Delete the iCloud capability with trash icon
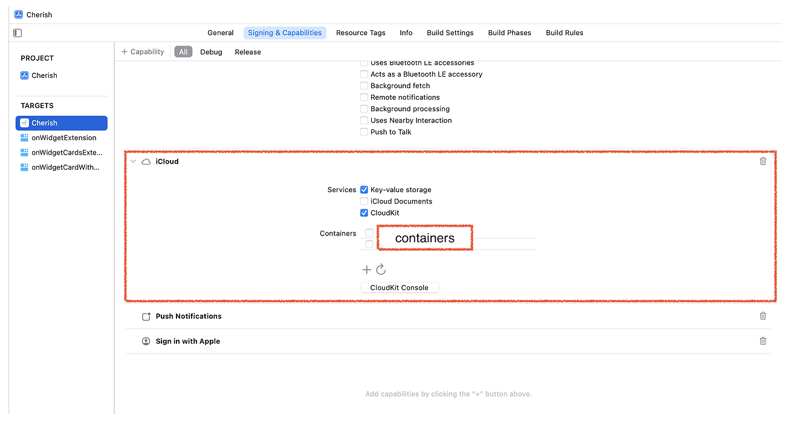 [763, 161]
